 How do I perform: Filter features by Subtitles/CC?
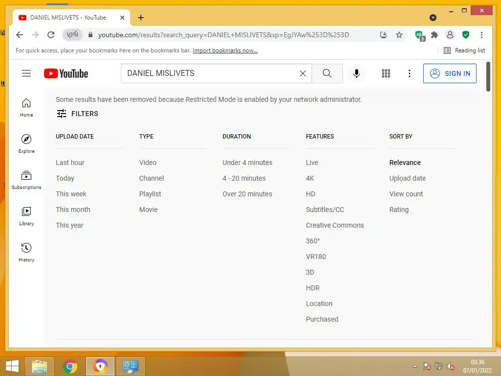pos(325,210)
